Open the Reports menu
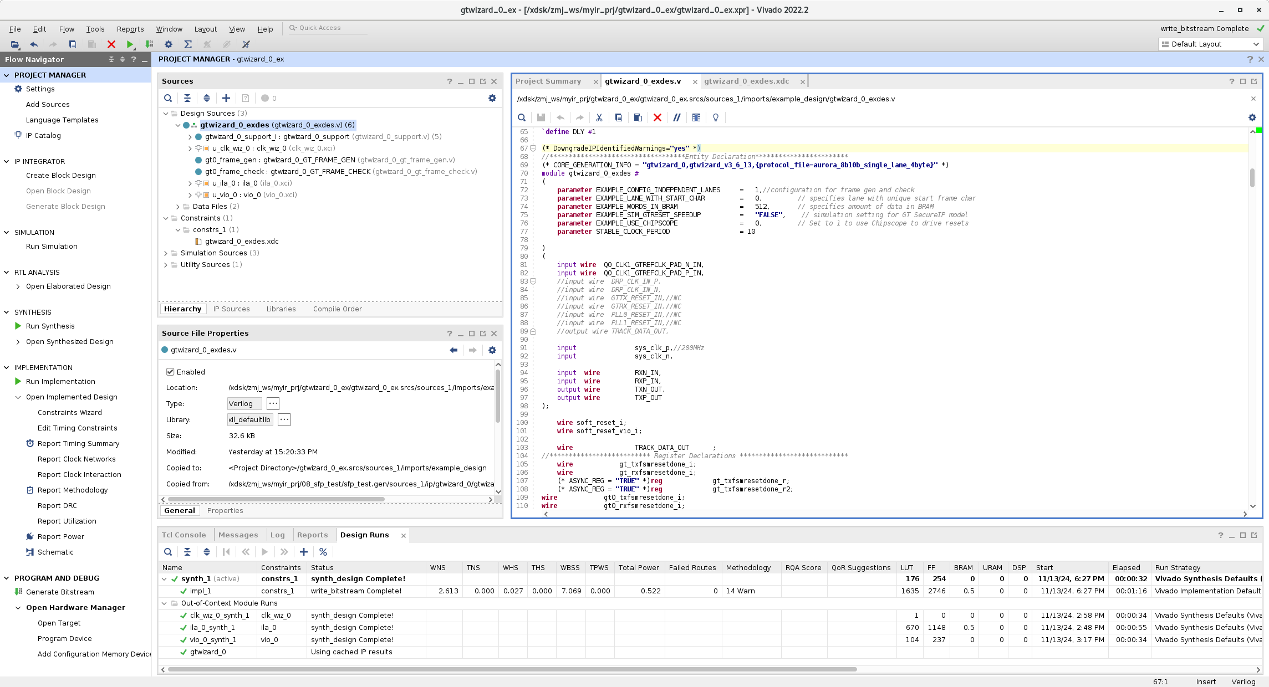The height and width of the screenshot is (687, 1269). [x=130, y=29]
